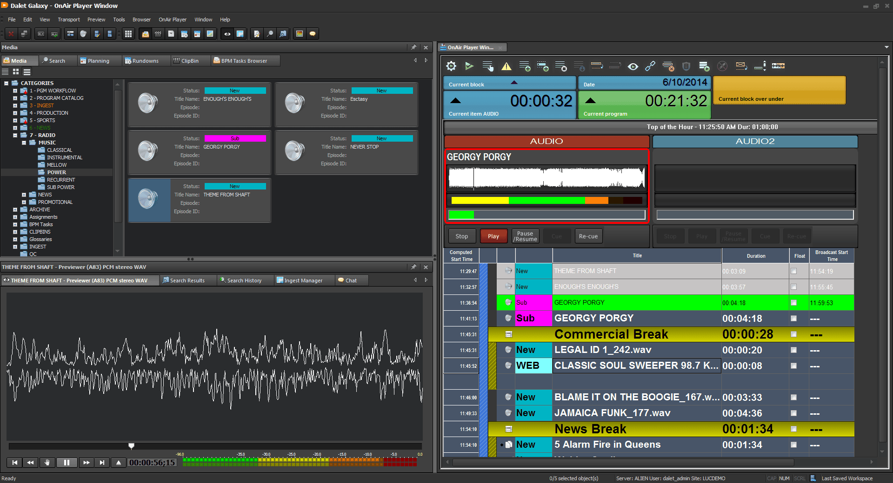The width and height of the screenshot is (893, 483).
Task: Click the eject button in Previewer transport
Action: pyautogui.click(x=119, y=463)
